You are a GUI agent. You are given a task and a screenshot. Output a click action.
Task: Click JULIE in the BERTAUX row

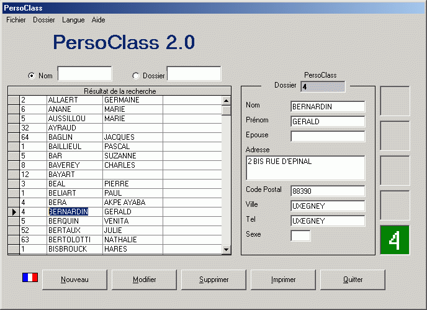pyautogui.click(x=113, y=230)
